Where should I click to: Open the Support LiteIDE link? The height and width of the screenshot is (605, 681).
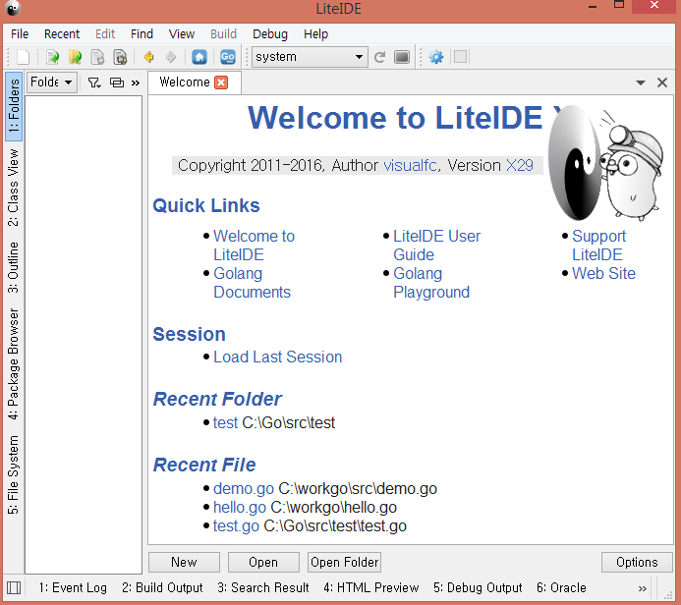tap(598, 246)
